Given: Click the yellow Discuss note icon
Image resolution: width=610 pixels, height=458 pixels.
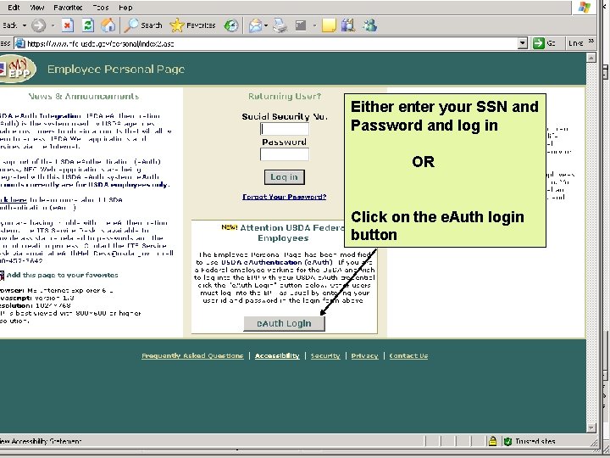Looking at the screenshot, I should point(329,26).
